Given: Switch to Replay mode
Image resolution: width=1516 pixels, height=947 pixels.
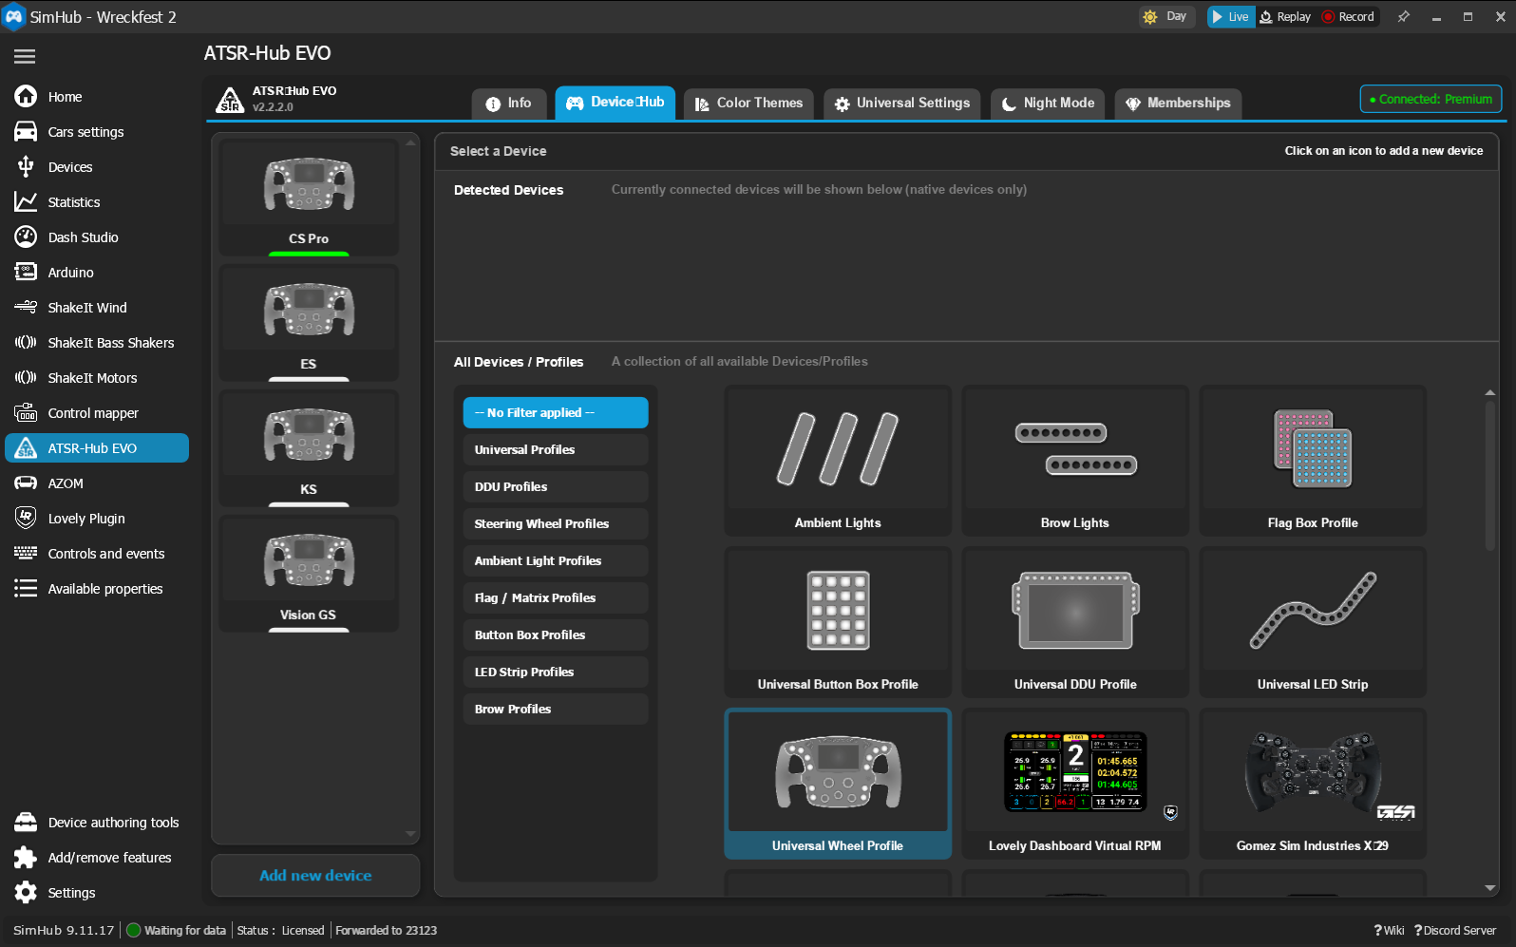Looking at the screenshot, I should [1285, 17].
